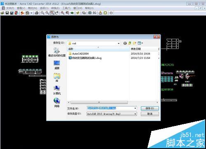Open the 查看(V) menu
206x149 pixels.
coord(21,8)
